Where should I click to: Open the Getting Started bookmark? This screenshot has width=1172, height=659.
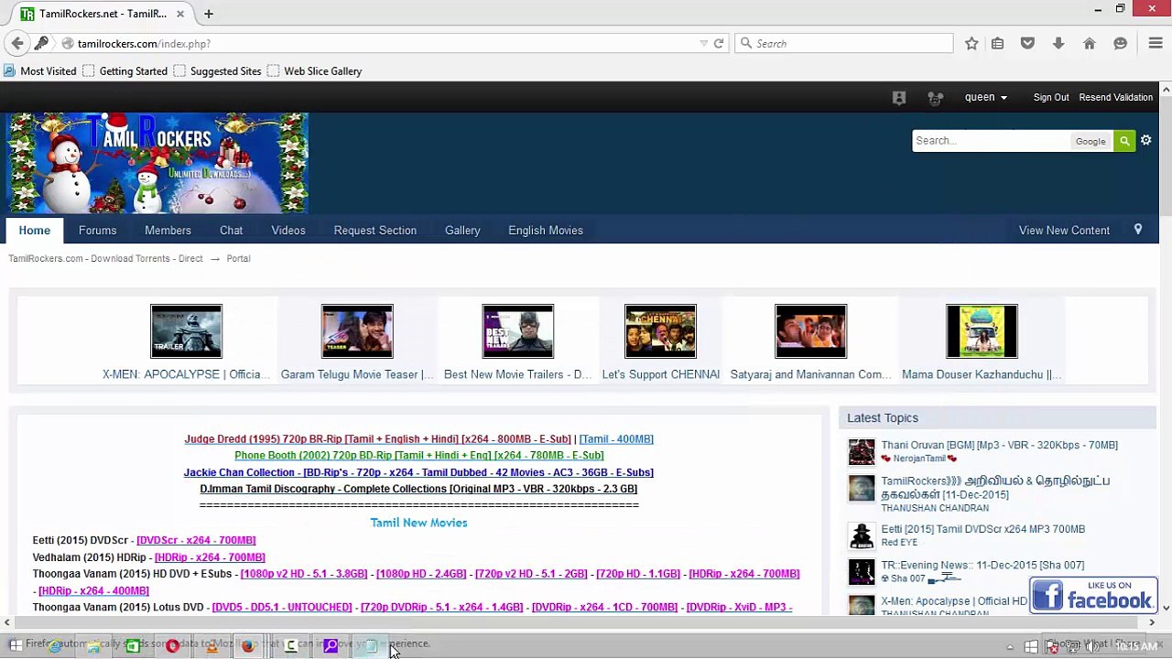coord(125,70)
